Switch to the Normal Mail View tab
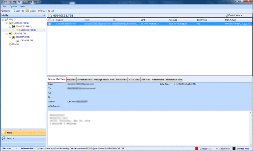The width and height of the screenshot is (253, 151). coord(56,79)
